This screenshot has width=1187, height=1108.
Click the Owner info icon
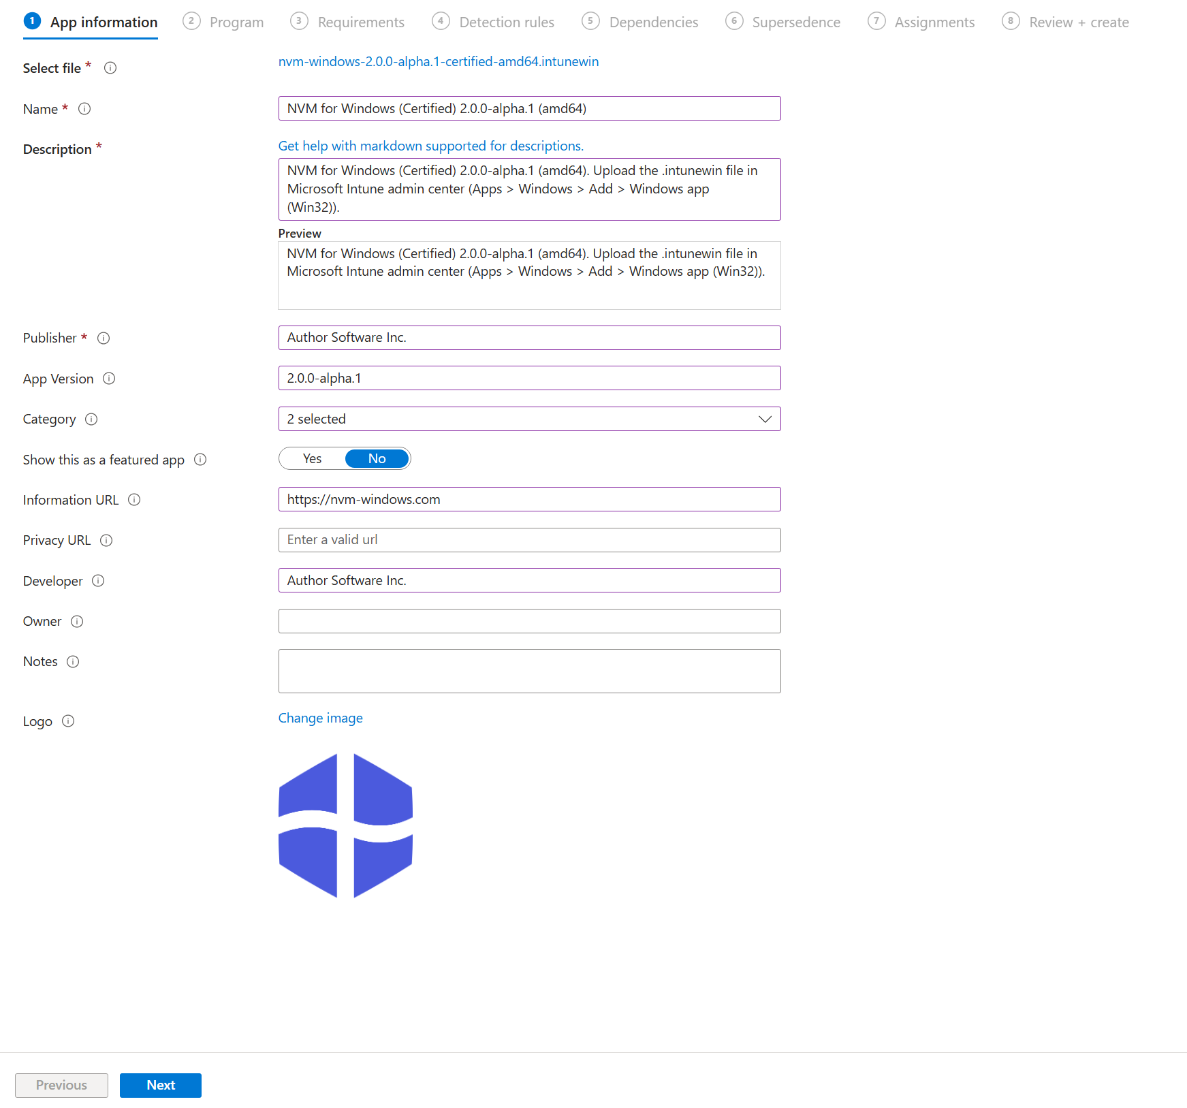(77, 622)
